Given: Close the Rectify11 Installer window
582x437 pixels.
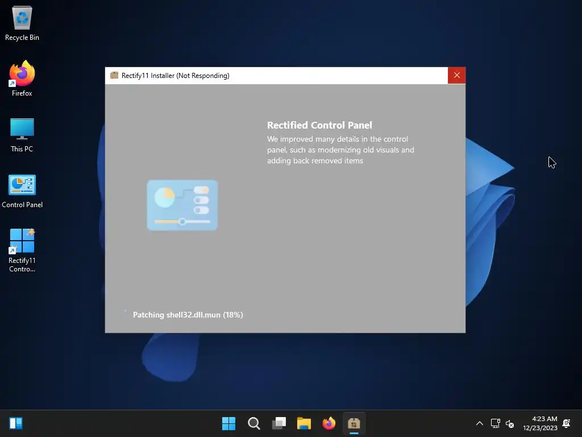Looking at the screenshot, I should 456,76.
